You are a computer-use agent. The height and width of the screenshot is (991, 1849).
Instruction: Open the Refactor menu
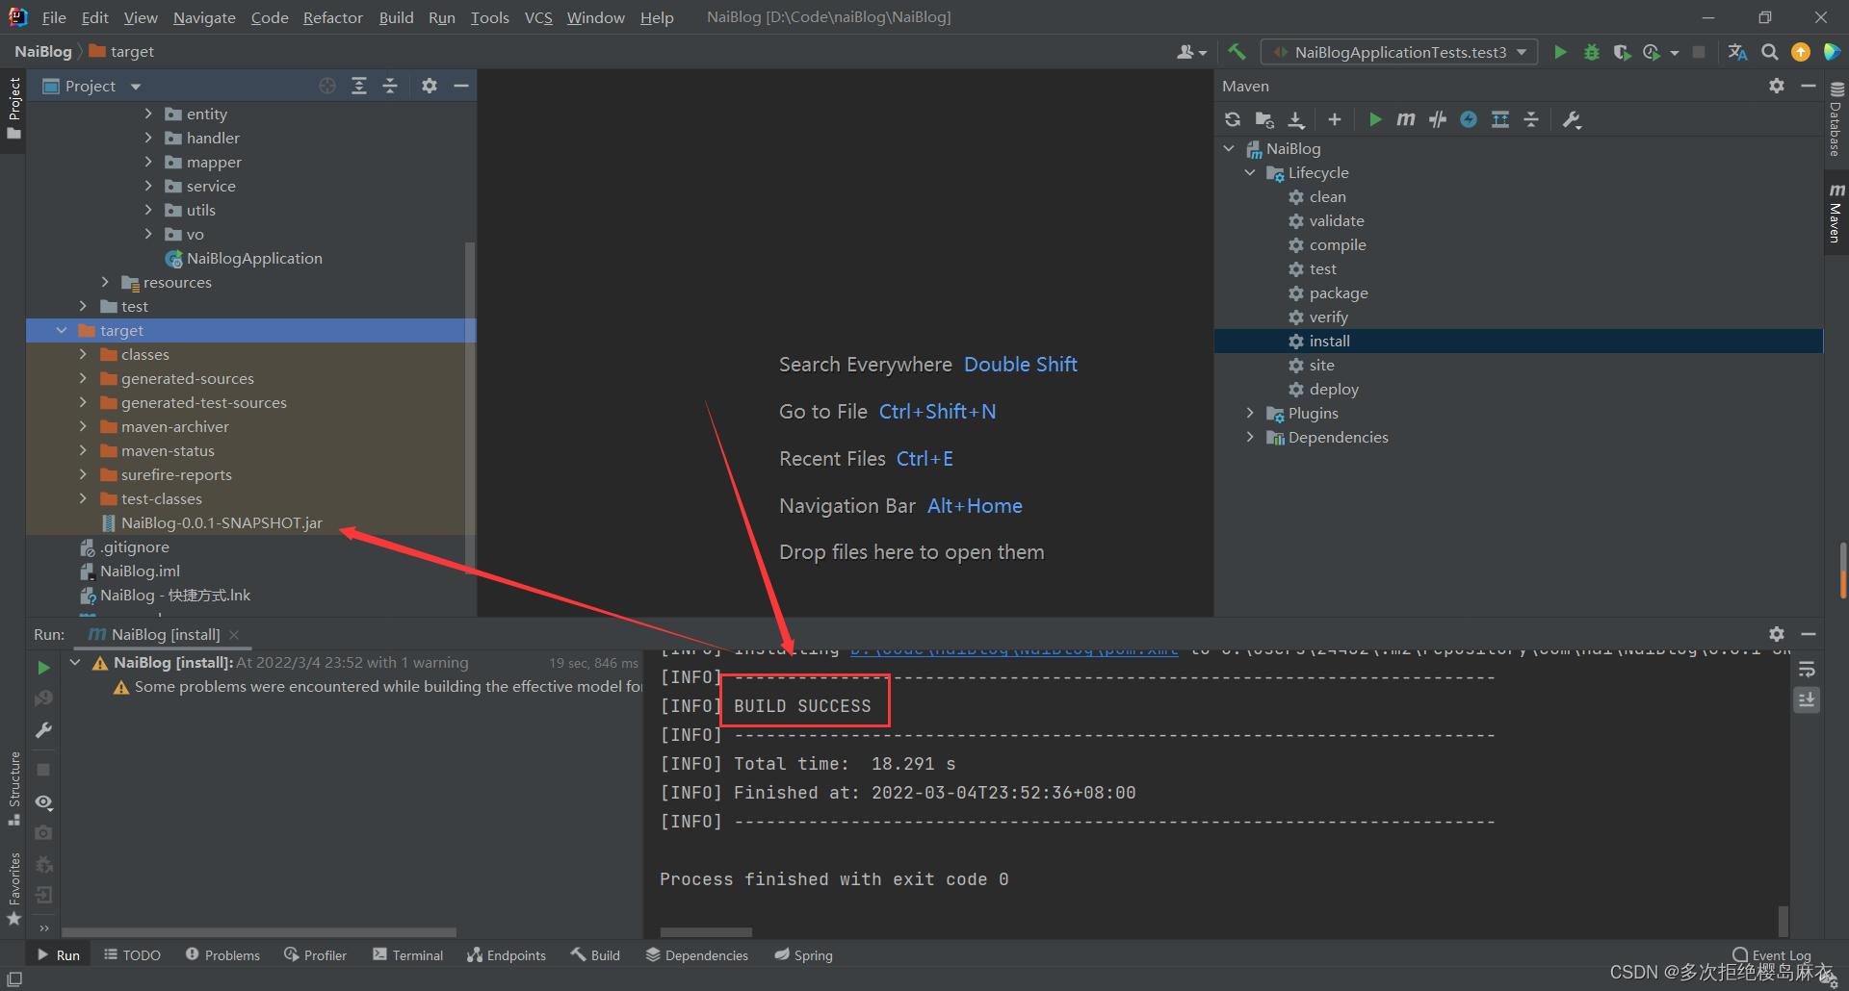[x=332, y=17]
